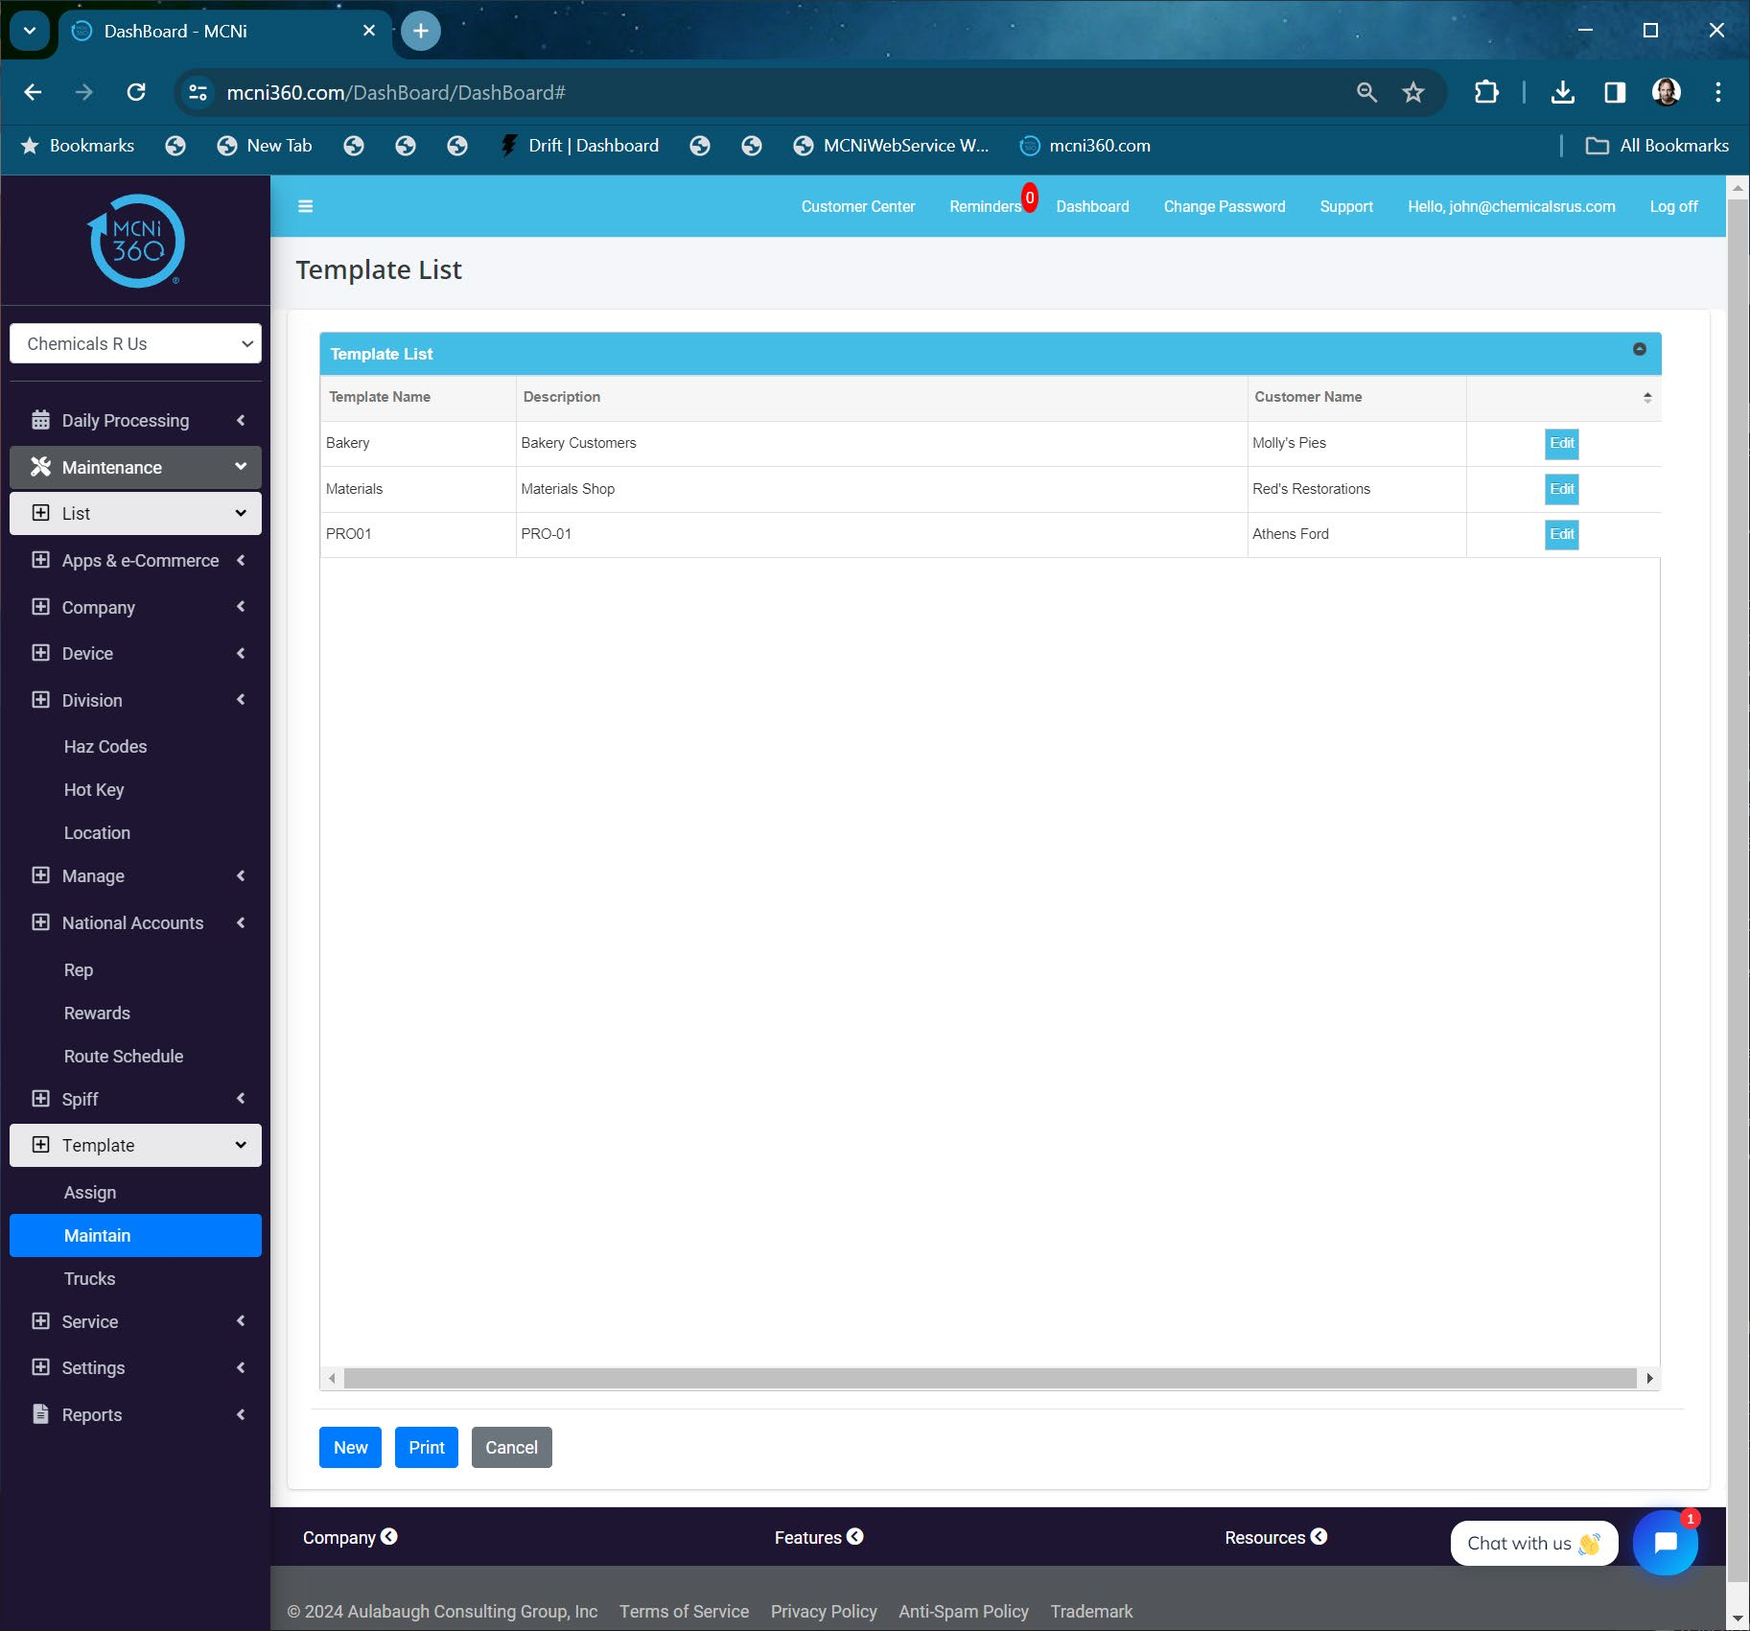Collapse the Template submenu
1750x1631 pixels.
coord(240,1144)
